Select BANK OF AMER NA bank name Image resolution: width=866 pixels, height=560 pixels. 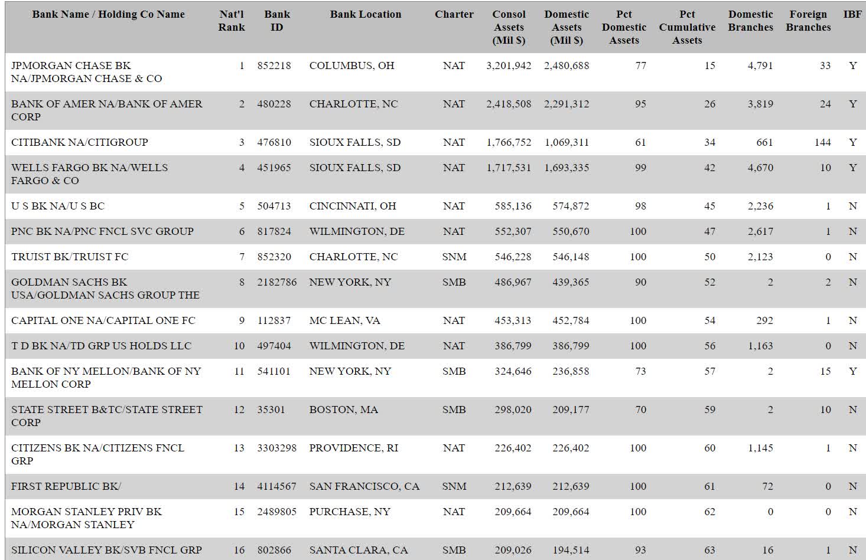pyautogui.click(x=106, y=110)
